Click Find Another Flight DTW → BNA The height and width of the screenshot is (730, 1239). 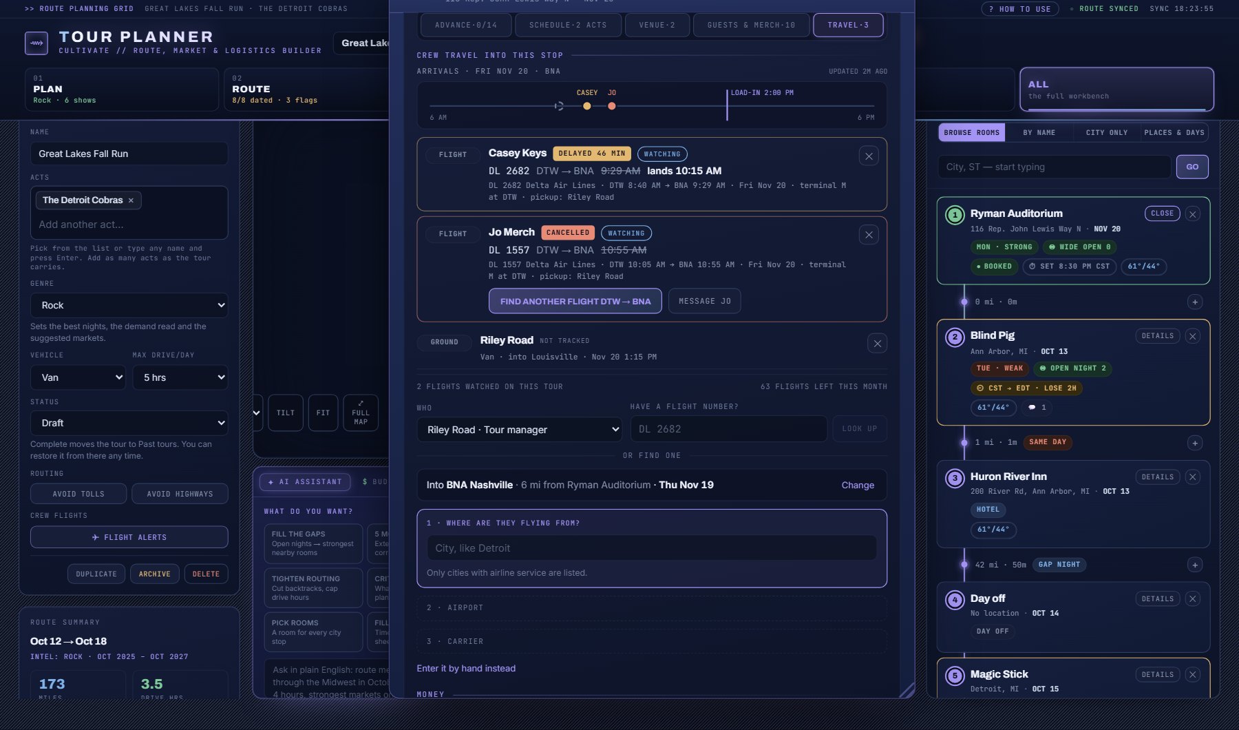[575, 301]
